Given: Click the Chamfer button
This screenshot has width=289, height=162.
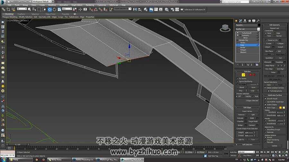Looking at the screenshot, I should (x=240, y=121).
